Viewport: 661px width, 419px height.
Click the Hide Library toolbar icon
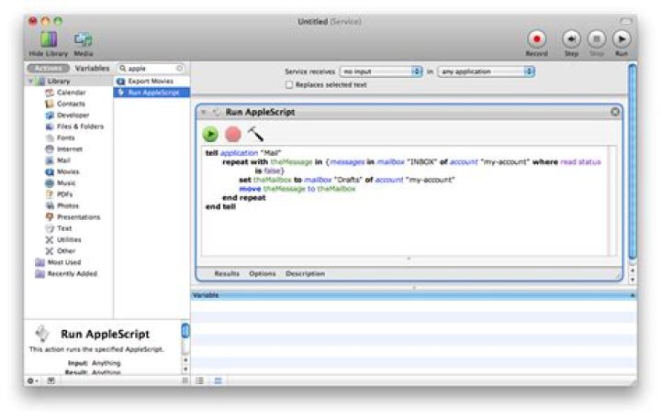tap(49, 39)
